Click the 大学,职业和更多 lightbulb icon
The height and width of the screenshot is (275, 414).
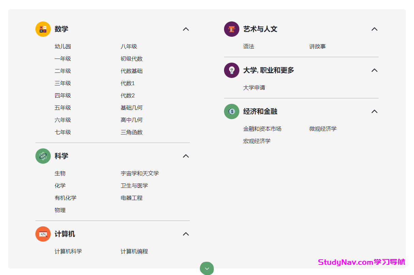[232, 70]
